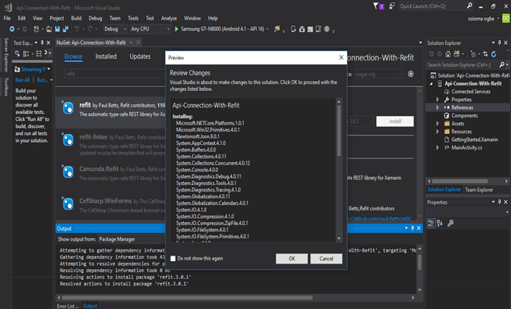The width and height of the screenshot is (511, 309).
Task: Open the Analyze menu
Action: click(x=169, y=18)
